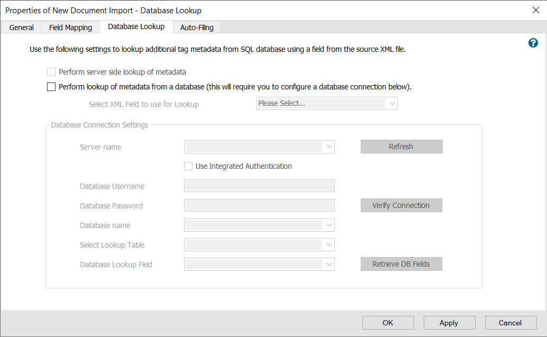
Task: Click the Refresh button
Action: [x=401, y=147]
